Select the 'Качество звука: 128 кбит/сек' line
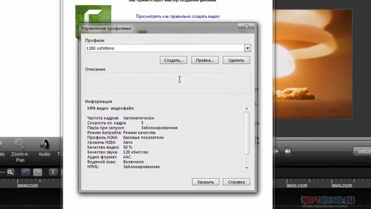The height and width of the screenshot is (209, 371). [118, 152]
